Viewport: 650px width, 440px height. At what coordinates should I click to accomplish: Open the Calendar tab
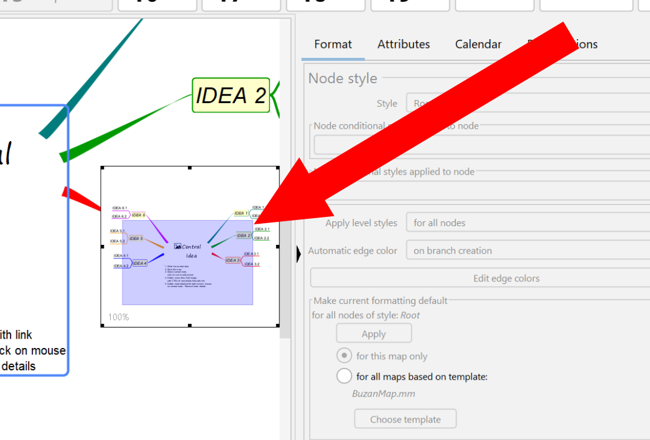[478, 44]
